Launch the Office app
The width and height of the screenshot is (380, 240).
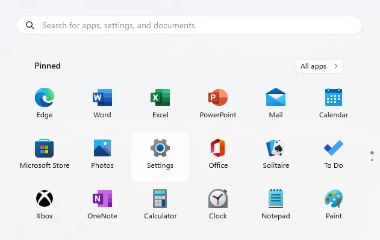(x=218, y=148)
